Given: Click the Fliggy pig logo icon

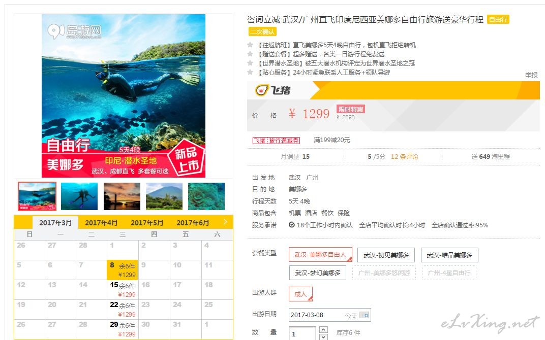Looking at the screenshot, I should pos(262,90).
